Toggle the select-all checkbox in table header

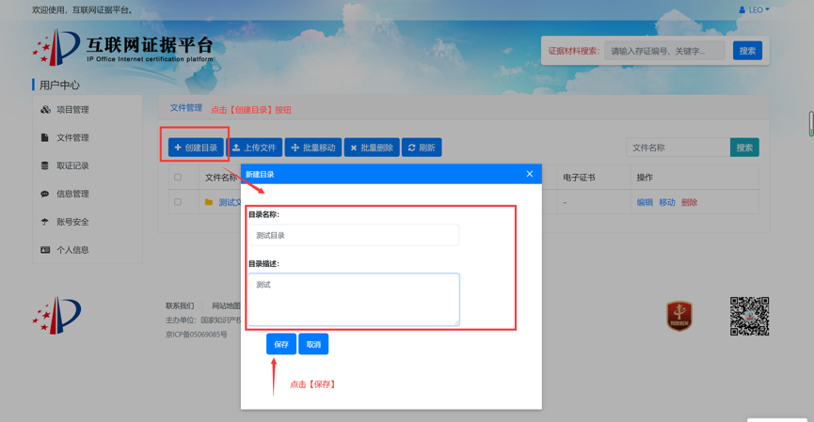click(178, 177)
